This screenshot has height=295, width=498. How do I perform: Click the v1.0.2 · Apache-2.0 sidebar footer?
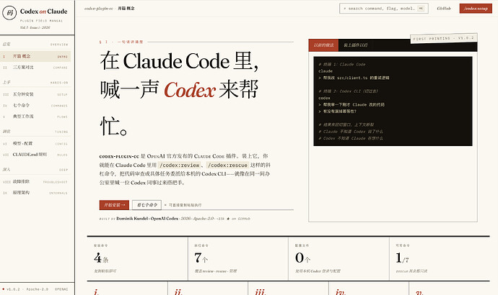tap(27, 289)
